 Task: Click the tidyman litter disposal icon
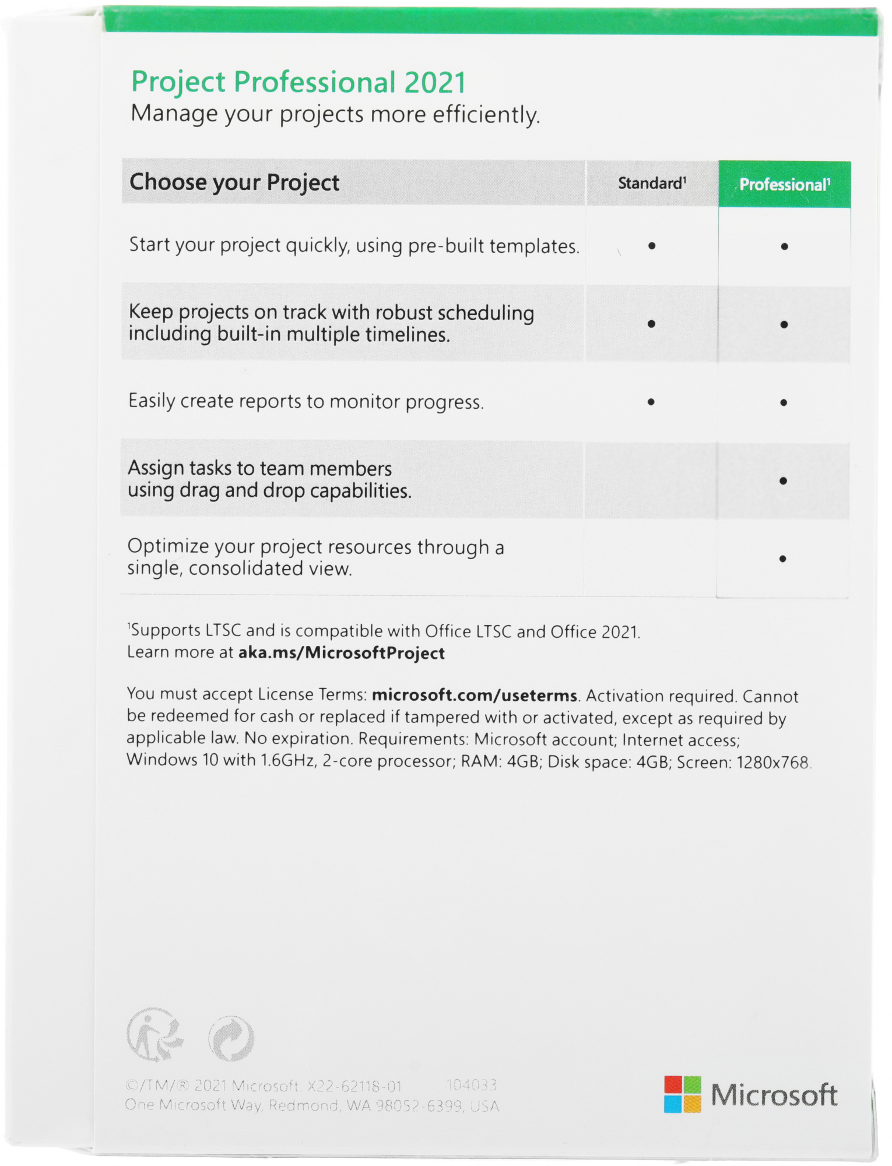(154, 1035)
